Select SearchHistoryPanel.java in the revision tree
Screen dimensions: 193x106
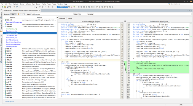(13, 44)
